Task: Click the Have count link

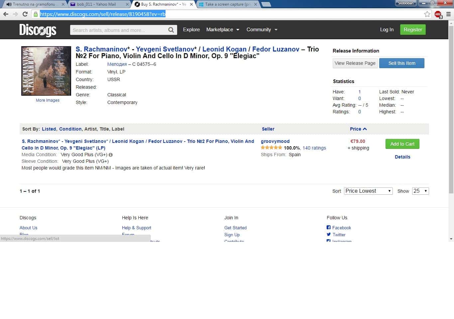Action: (360, 92)
